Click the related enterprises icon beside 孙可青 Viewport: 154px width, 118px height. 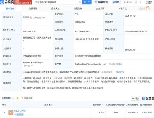31,18
